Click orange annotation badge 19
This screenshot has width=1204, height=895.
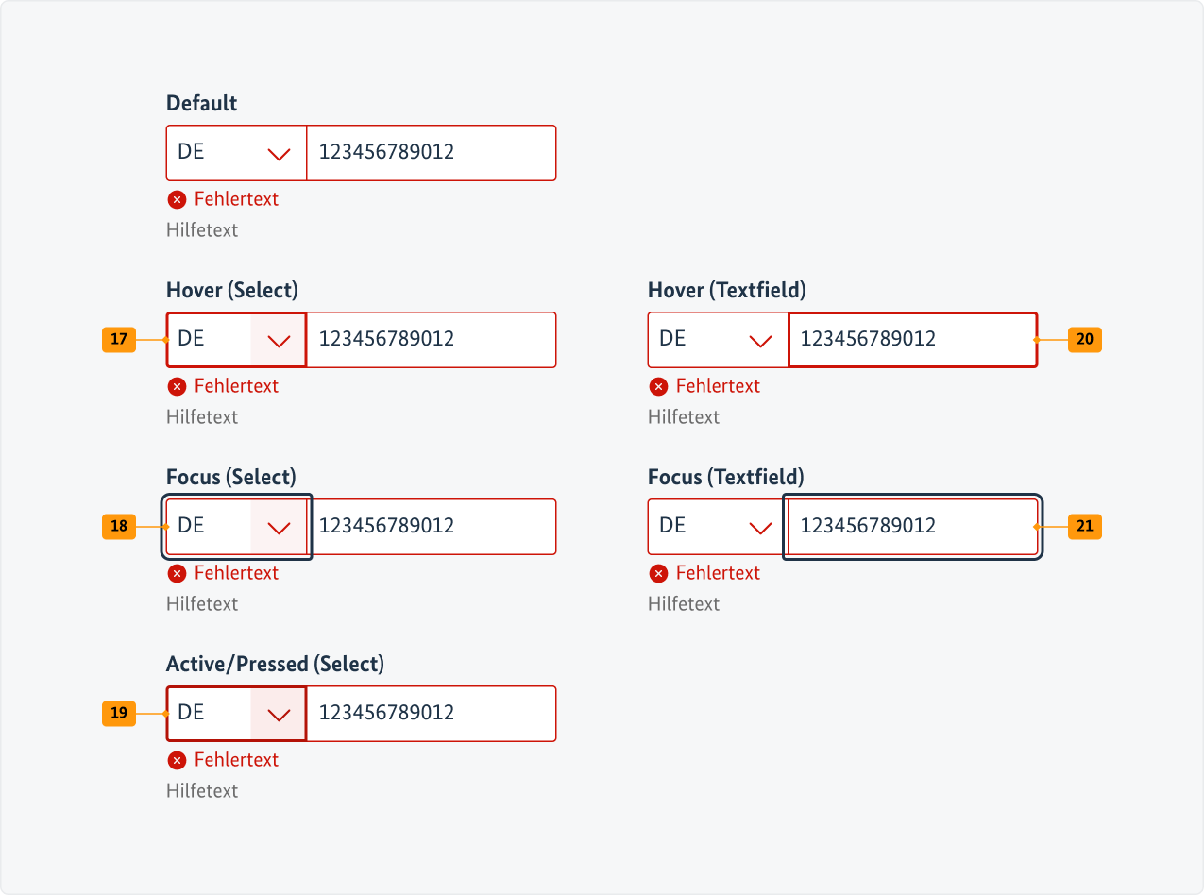[119, 714]
